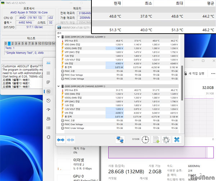Select DIMM #3 PMIC Under Voltage row
This screenshot has height=181, width=216.
(120, 128)
